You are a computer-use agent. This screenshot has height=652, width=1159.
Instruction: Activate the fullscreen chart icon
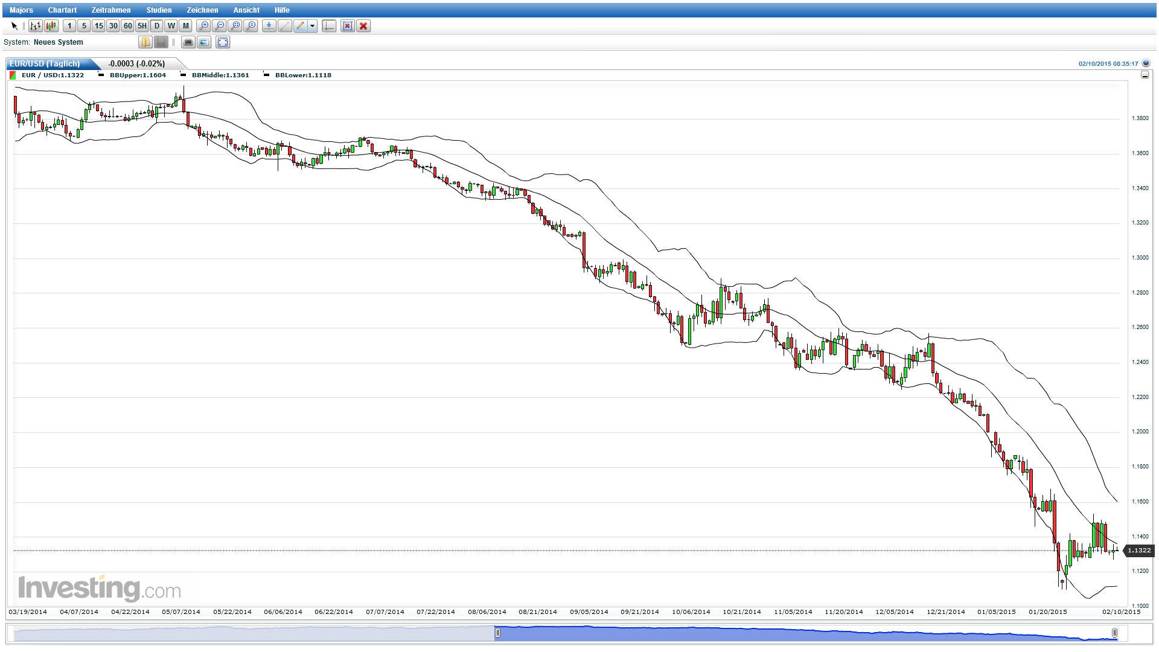tap(222, 42)
